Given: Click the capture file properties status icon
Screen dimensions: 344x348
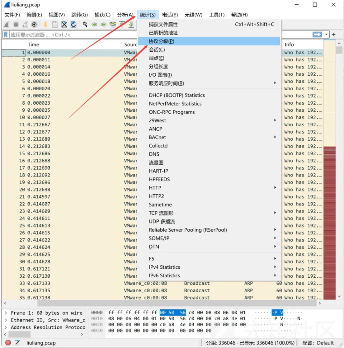Looking at the screenshot, I should 17,343.
